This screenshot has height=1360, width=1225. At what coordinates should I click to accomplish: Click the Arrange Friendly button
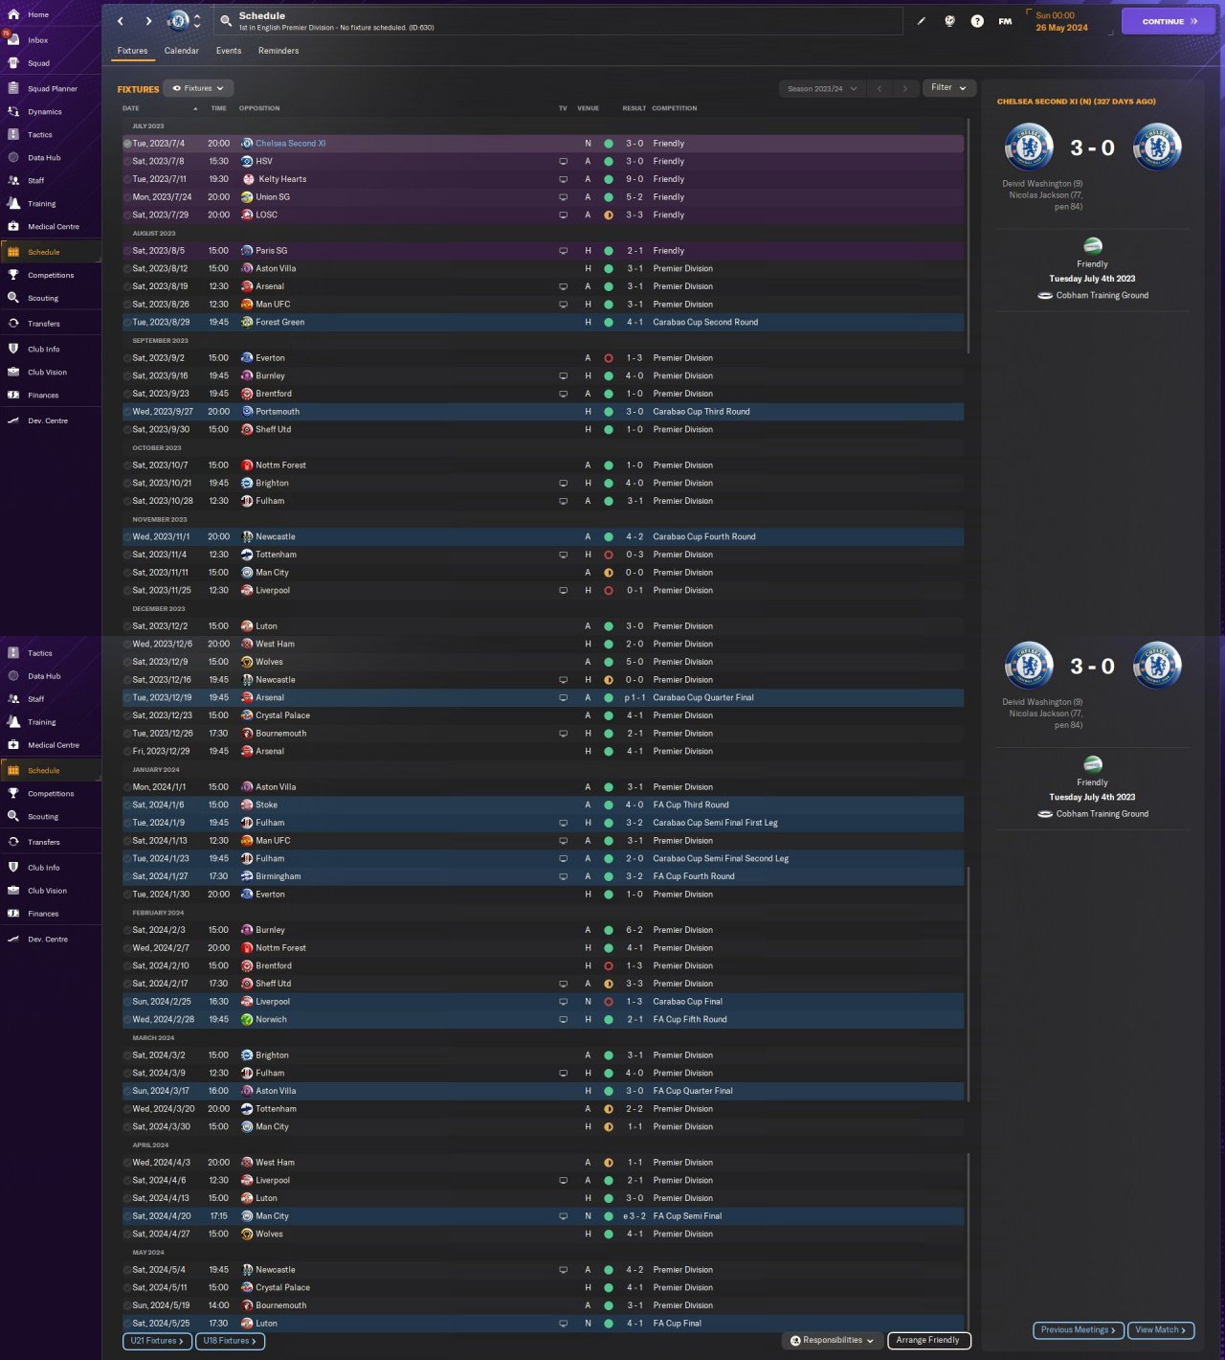[x=928, y=1341]
